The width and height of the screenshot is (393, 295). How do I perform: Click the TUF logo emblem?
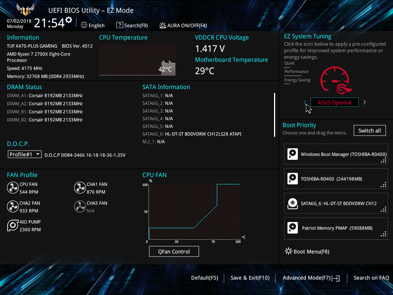[25, 10]
